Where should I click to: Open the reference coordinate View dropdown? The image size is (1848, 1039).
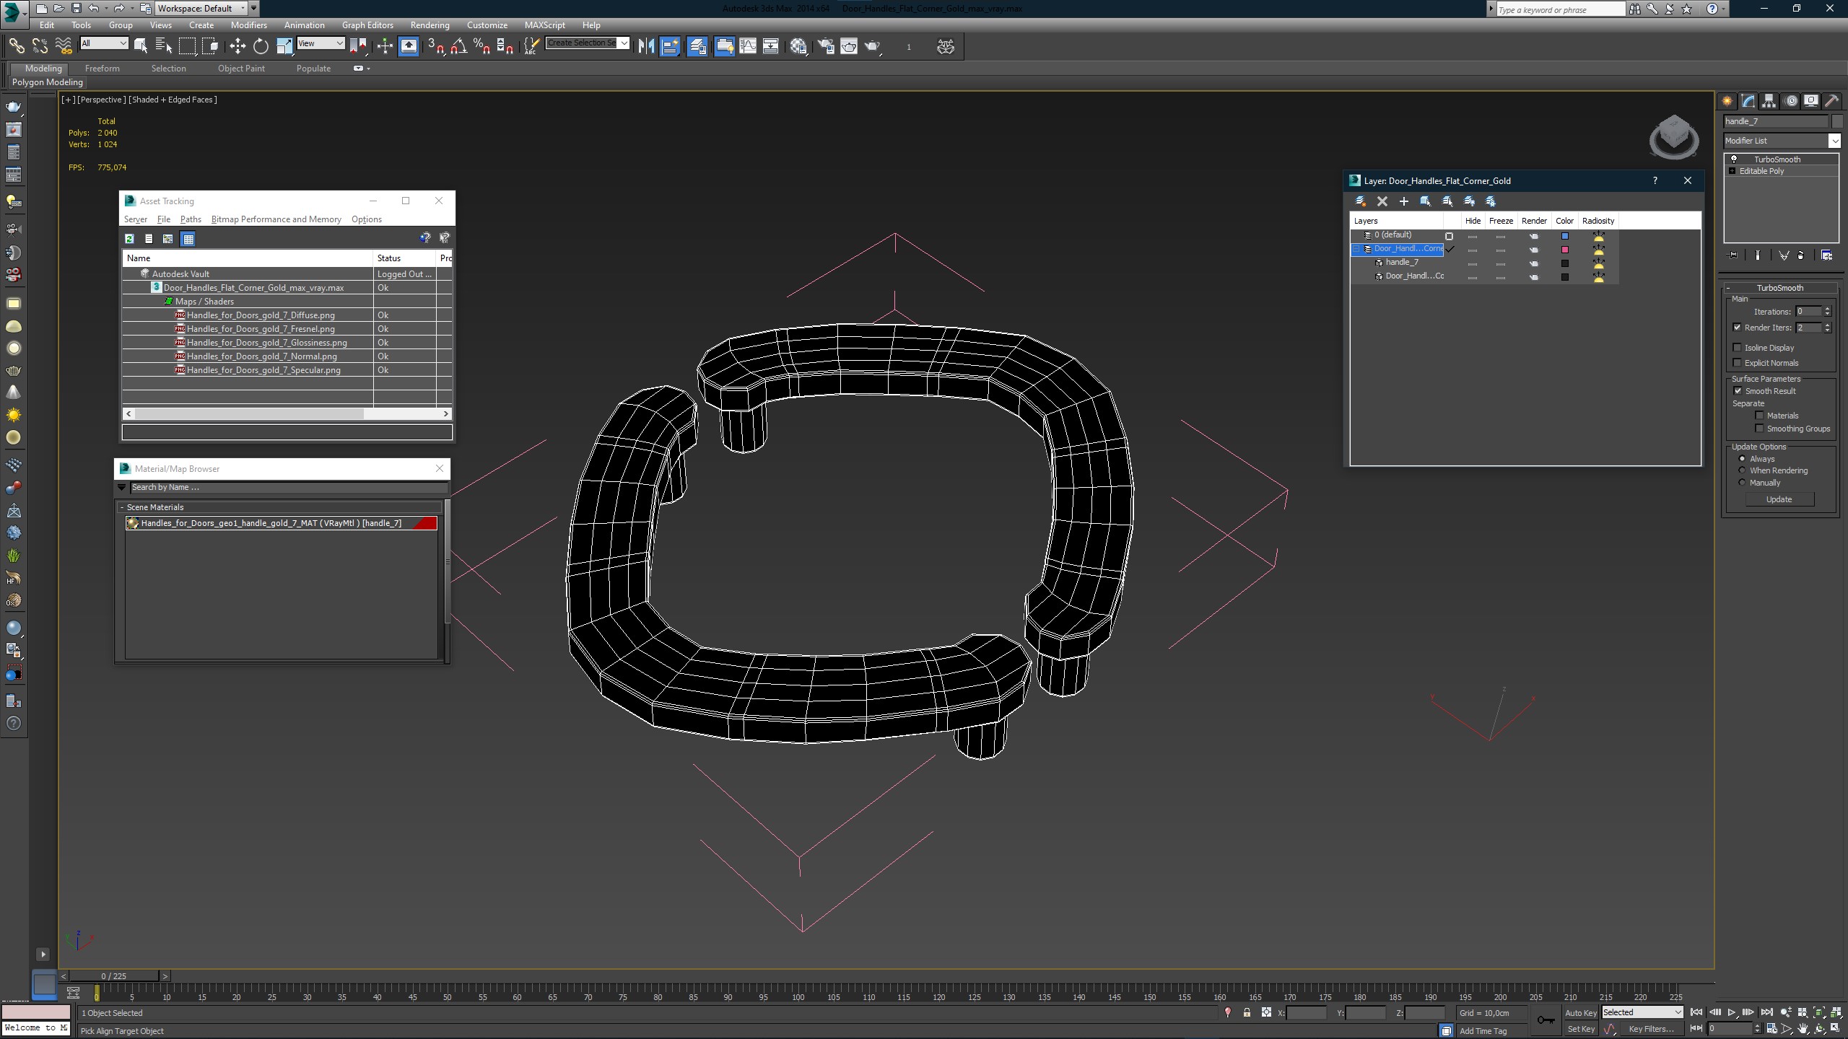coord(321,43)
